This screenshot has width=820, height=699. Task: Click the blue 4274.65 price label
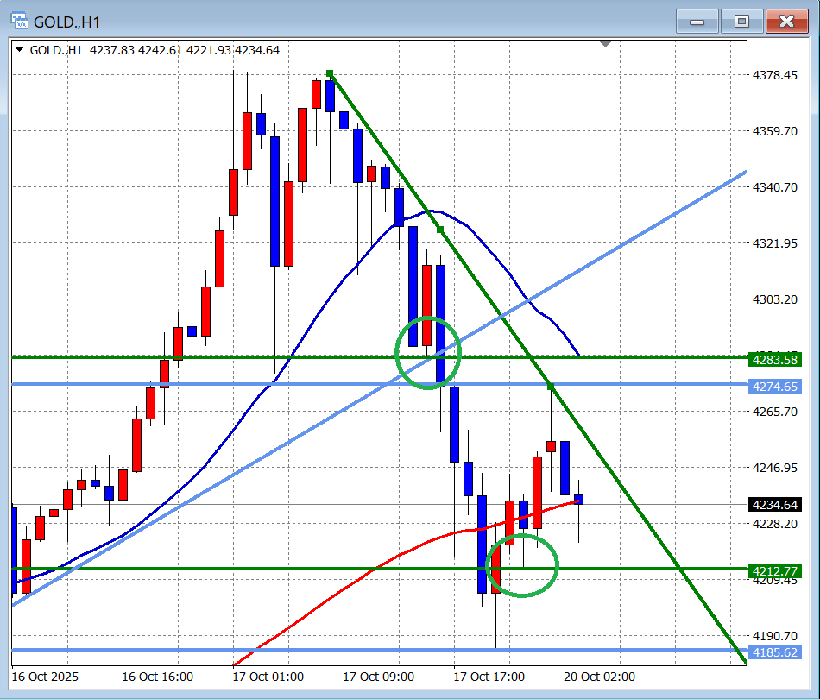[x=775, y=387]
